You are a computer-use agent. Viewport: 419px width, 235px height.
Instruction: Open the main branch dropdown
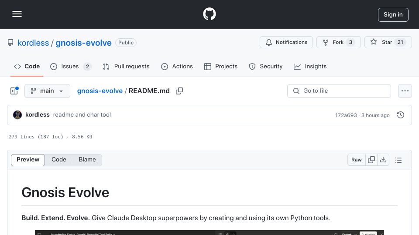(x=47, y=91)
